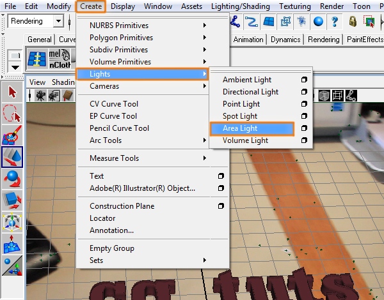The height and width of the screenshot is (300, 384).
Task: Open Volume Light options box
Action: tap(304, 140)
